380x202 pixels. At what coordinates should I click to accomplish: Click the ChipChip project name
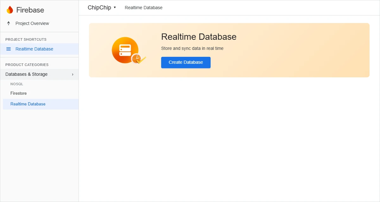tap(99, 8)
